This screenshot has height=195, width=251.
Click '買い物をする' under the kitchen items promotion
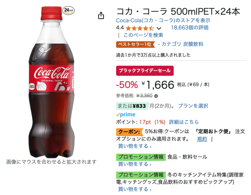pos(134,189)
